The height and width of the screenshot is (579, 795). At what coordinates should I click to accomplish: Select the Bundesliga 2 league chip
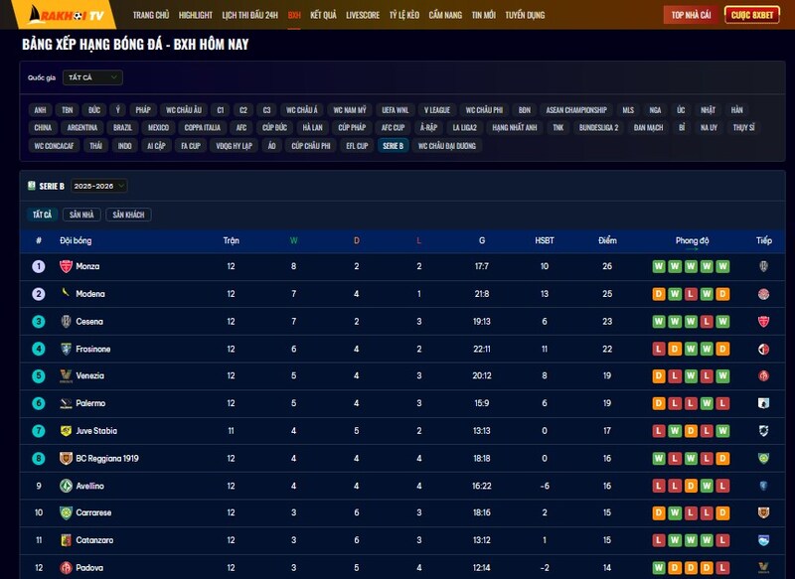[598, 127]
